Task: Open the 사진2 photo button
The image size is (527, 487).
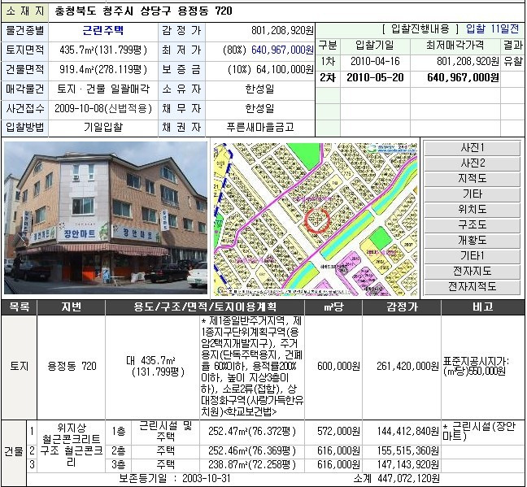Action: coord(472,163)
